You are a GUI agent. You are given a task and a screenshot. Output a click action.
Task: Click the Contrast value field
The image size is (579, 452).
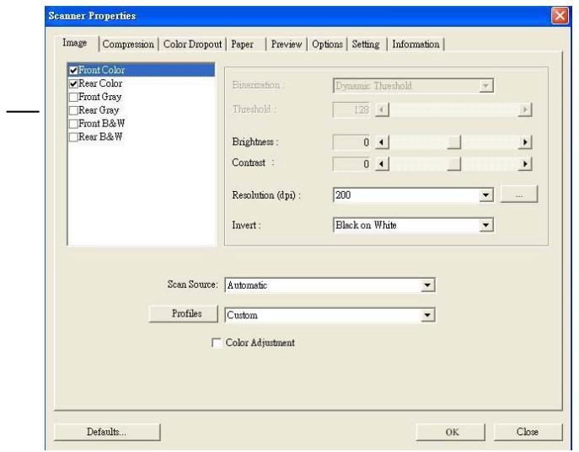351,163
